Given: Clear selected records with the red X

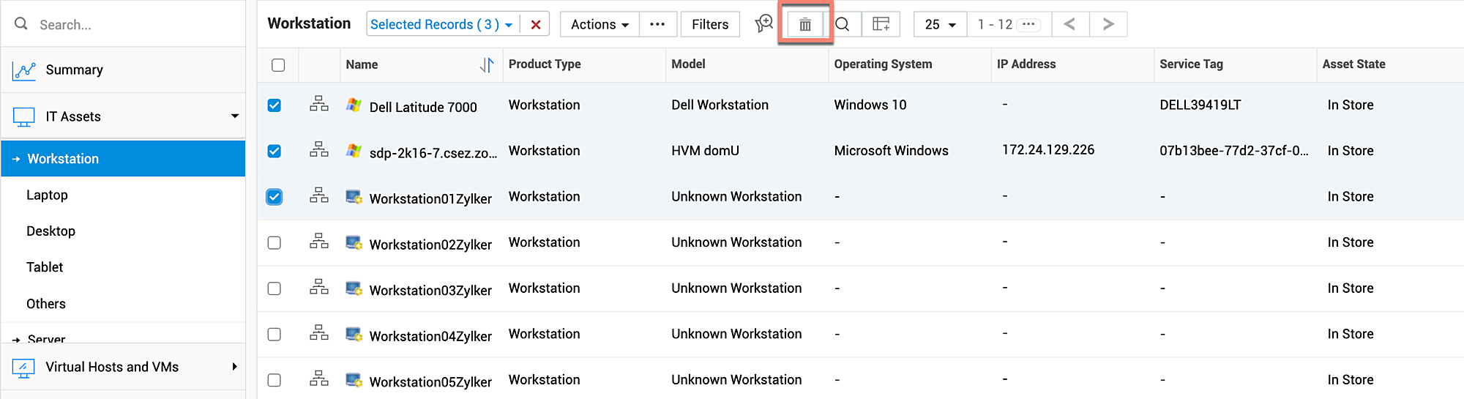Looking at the screenshot, I should 536,25.
